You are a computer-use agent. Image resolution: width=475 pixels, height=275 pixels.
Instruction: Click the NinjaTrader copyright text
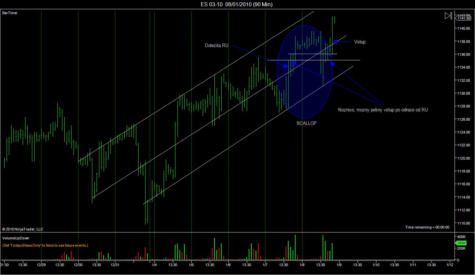point(22,229)
